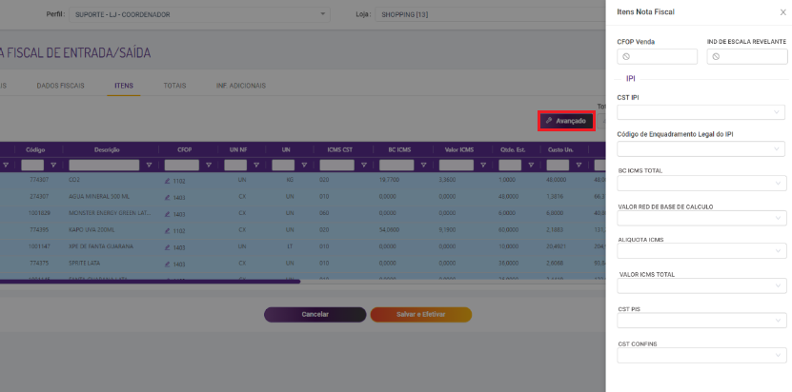The height and width of the screenshot is (392, 792).
Task: Open the Loja selector showing SHOPPING [13]
Action: click(x=490, y=14)
